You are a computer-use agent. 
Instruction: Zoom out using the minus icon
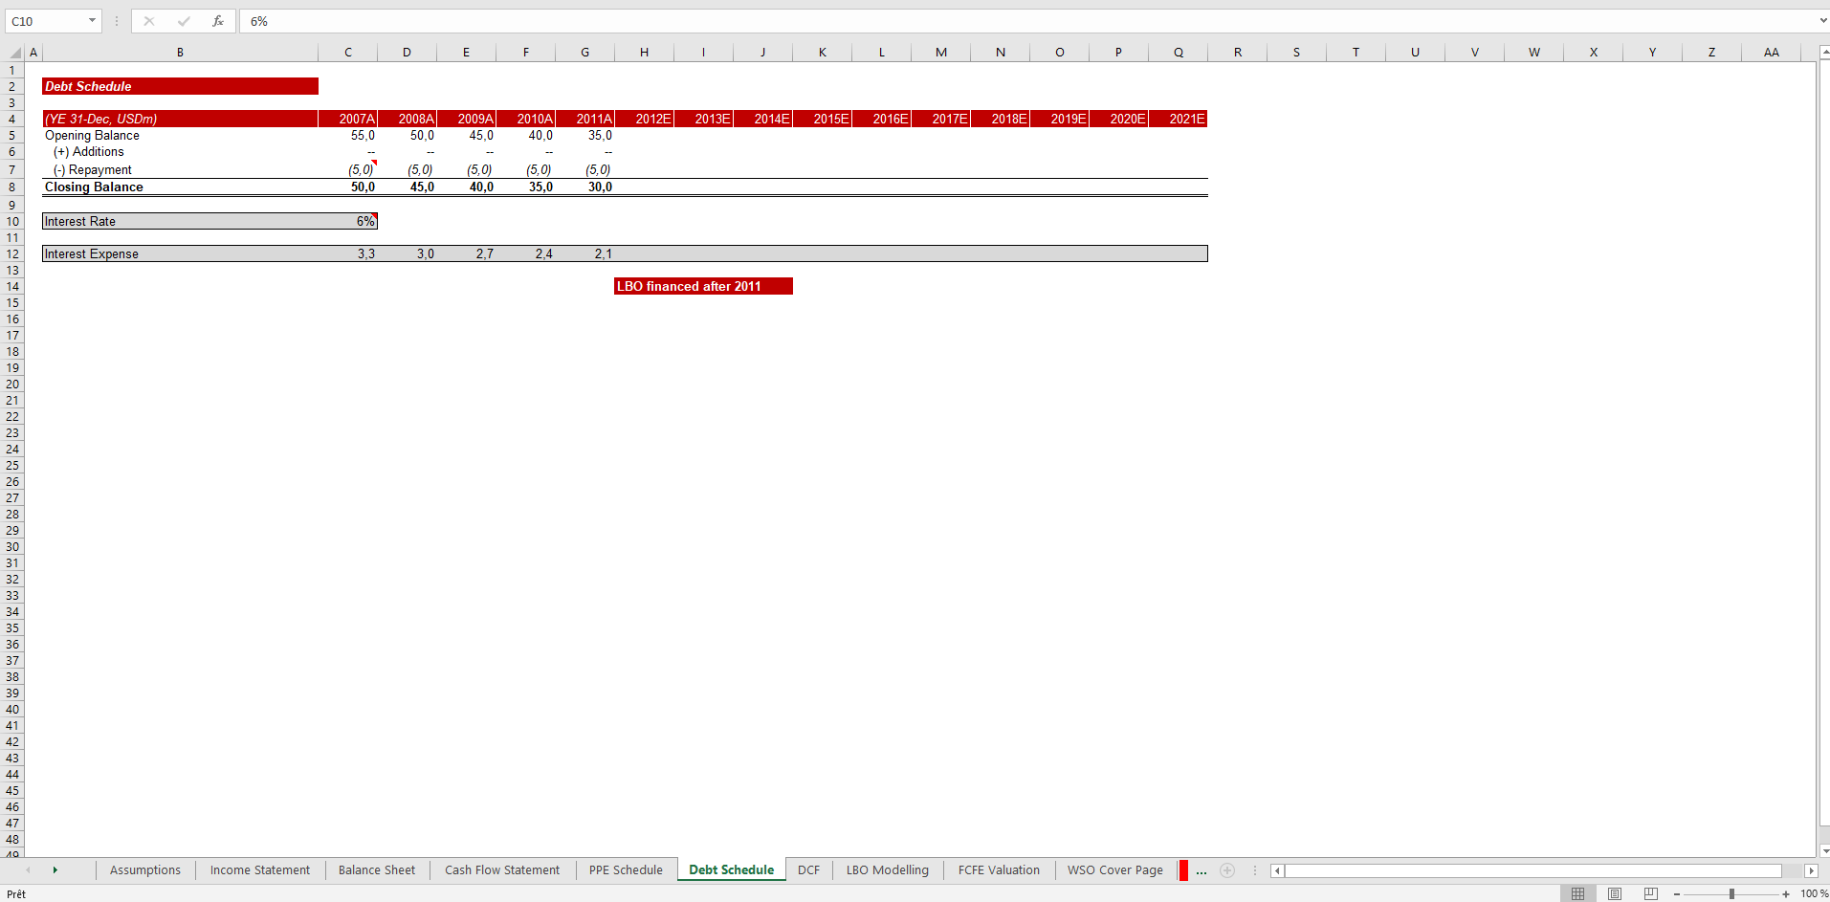1675,893
